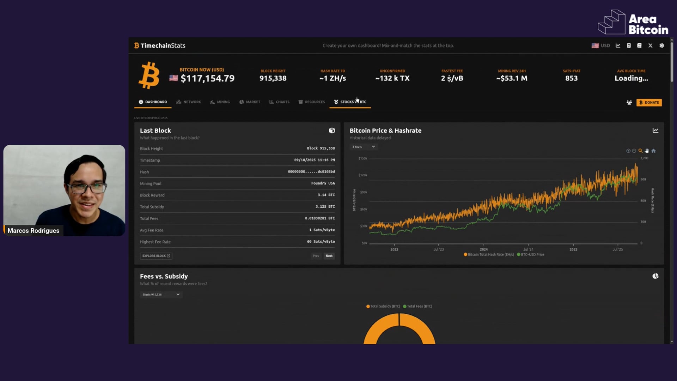Switch to the Mining tab
The width and height of the screenshot is (677, 381).
tap(220, 102)
